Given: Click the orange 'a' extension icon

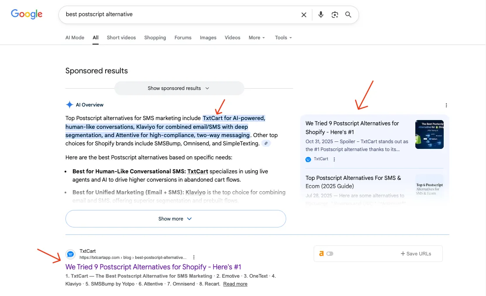Looking at the screenshot, I should coord(322,254).
